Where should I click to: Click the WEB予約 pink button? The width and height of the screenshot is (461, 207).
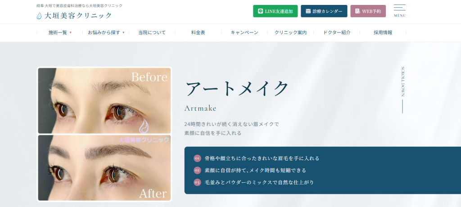[x=368, y=11]
